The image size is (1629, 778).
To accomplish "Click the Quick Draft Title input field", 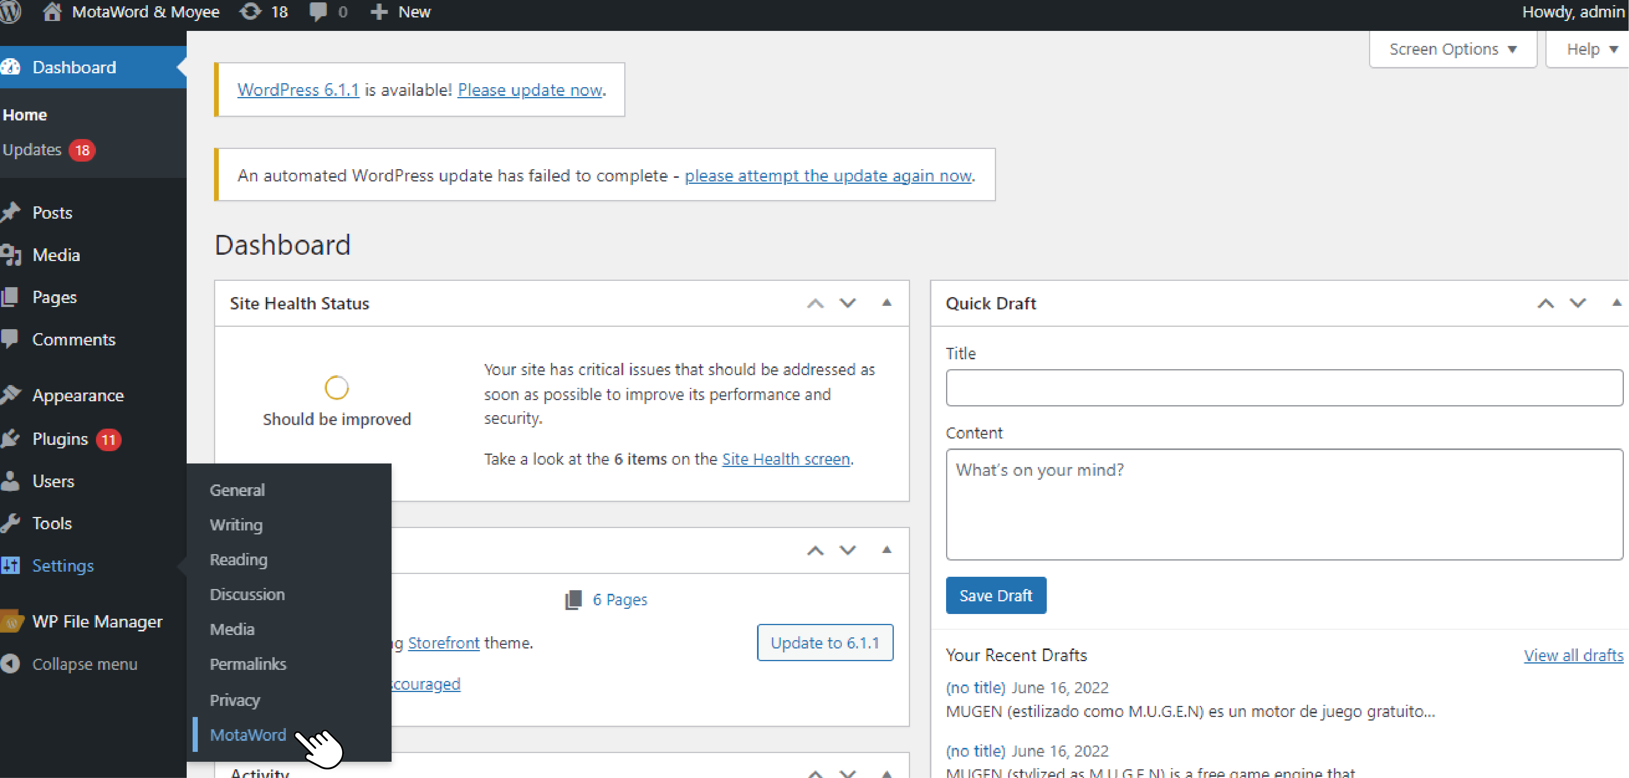I will pyautogui.click(x=1284, y=387).
